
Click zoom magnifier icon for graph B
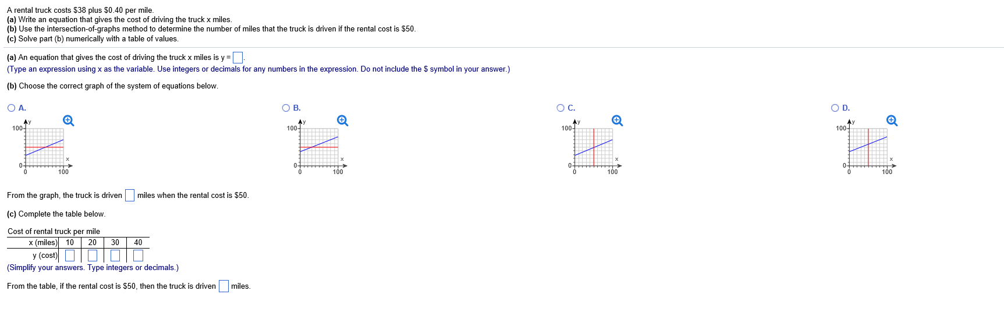click(x=343, y=120)
